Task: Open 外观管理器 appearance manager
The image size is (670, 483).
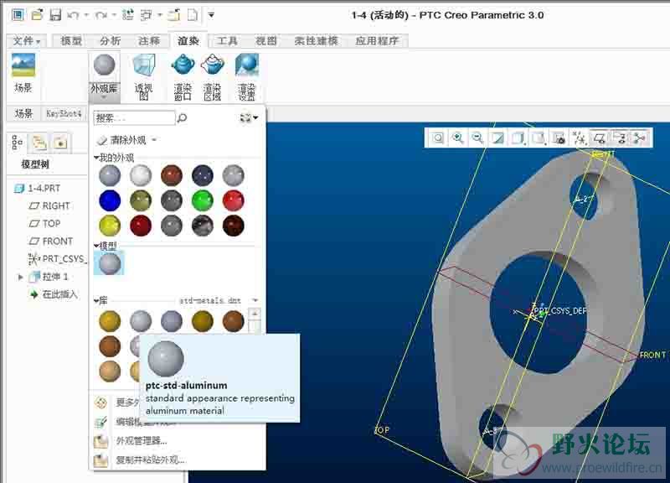Action: click(142, 440)
